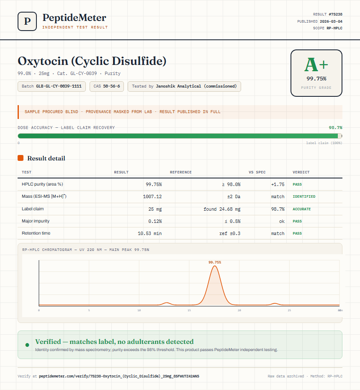
Task: Select the Mass (ESI-MS [M+H]) row label
Action: point(44,196)
